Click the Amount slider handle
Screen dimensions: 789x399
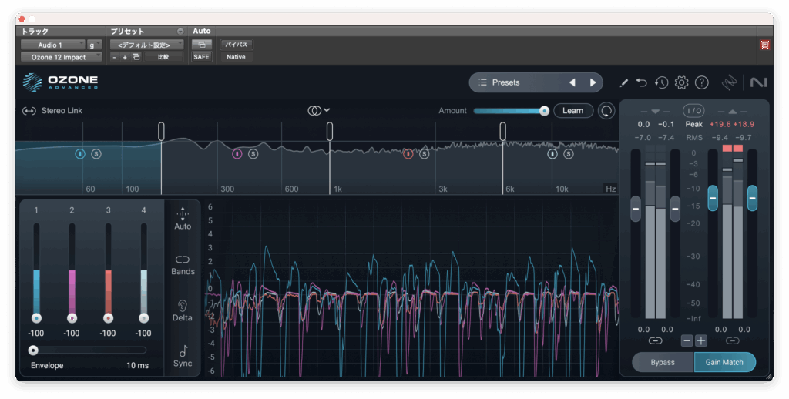pos(544,111)
